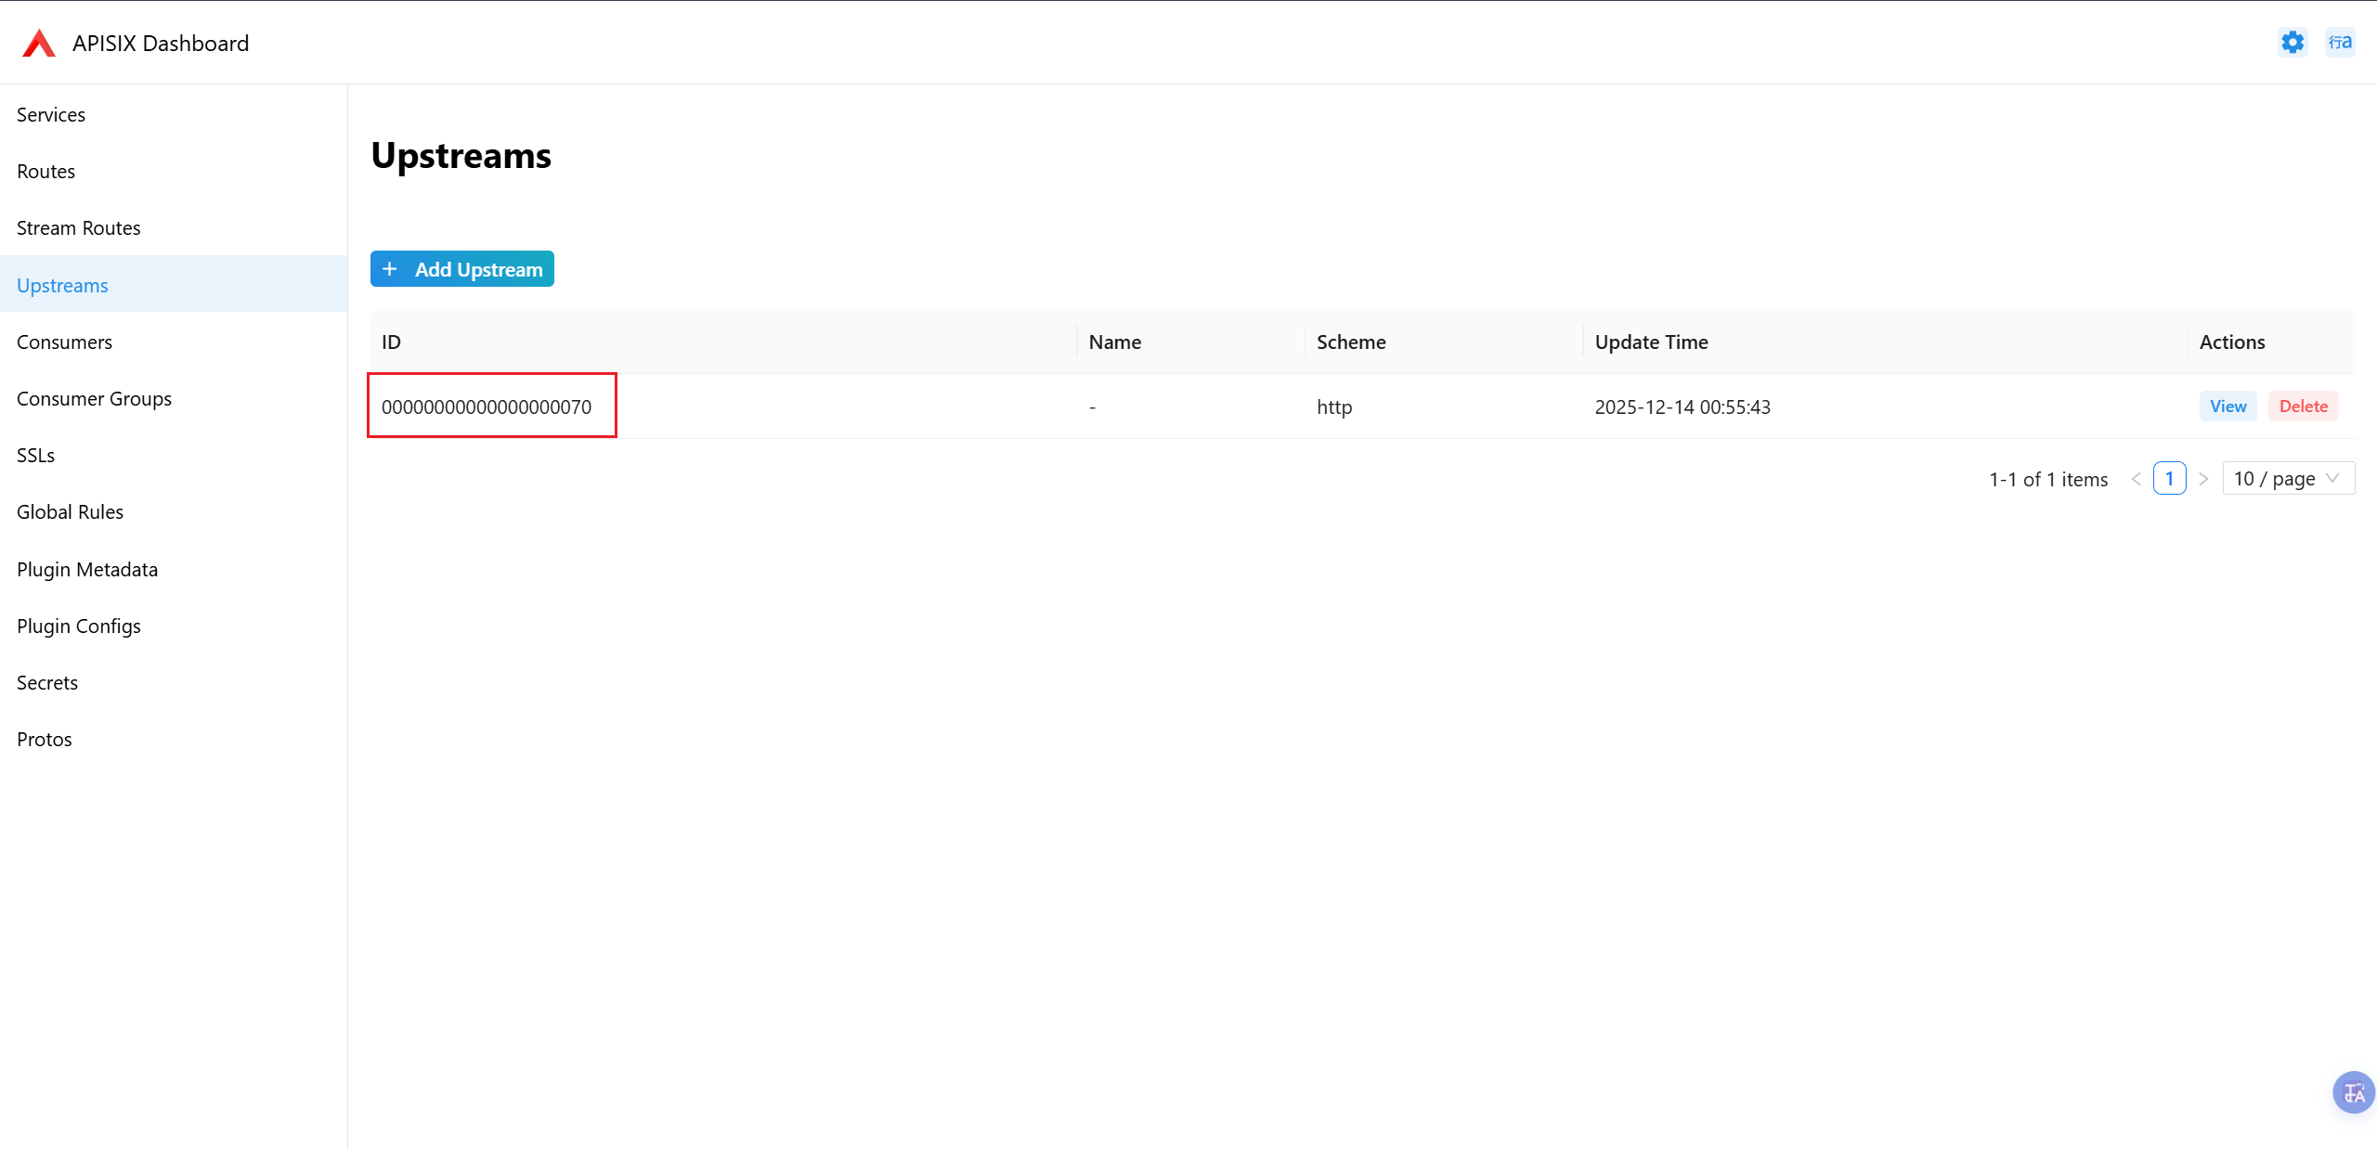Open Consumer Groups page
2377x1149 pixels.
[x=94, y=399]
